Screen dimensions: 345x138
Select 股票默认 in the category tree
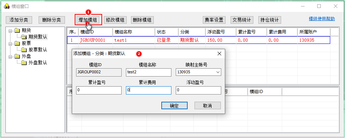pyautogui.click(x=38, y=50)
